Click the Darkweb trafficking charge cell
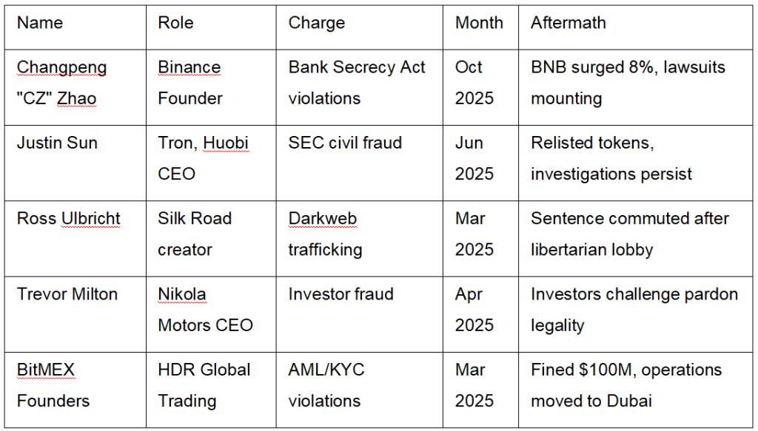The width and height of the screenshot is (758, 431). coord(325,234)
